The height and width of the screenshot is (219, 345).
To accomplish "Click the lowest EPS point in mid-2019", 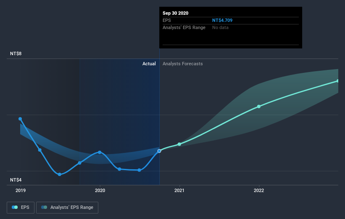I will pyautogui.click(x=60, y=174).
